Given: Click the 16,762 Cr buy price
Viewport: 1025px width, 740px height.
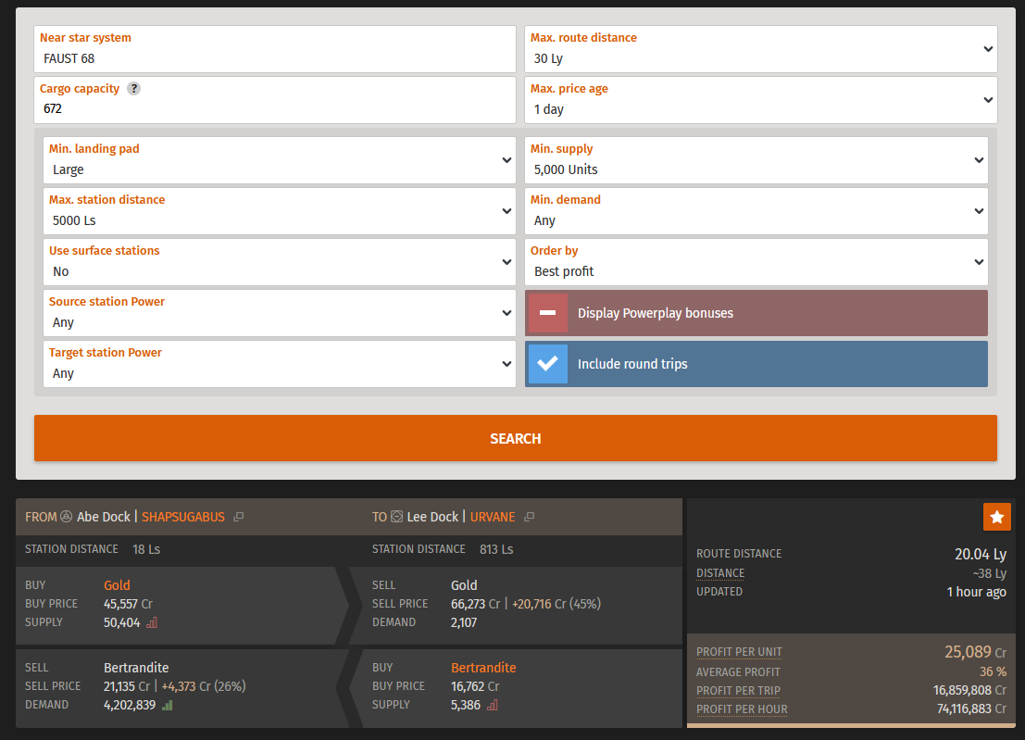Looking at the screenshot, I should click(x=475, y=686).
